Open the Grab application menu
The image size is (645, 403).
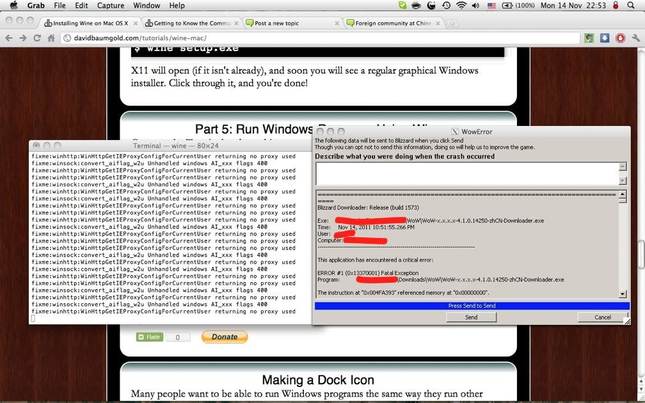click(x=36, y=5)
